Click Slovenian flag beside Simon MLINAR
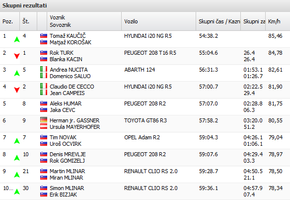Viewport: 290px width, 200px height. point(44,188)
